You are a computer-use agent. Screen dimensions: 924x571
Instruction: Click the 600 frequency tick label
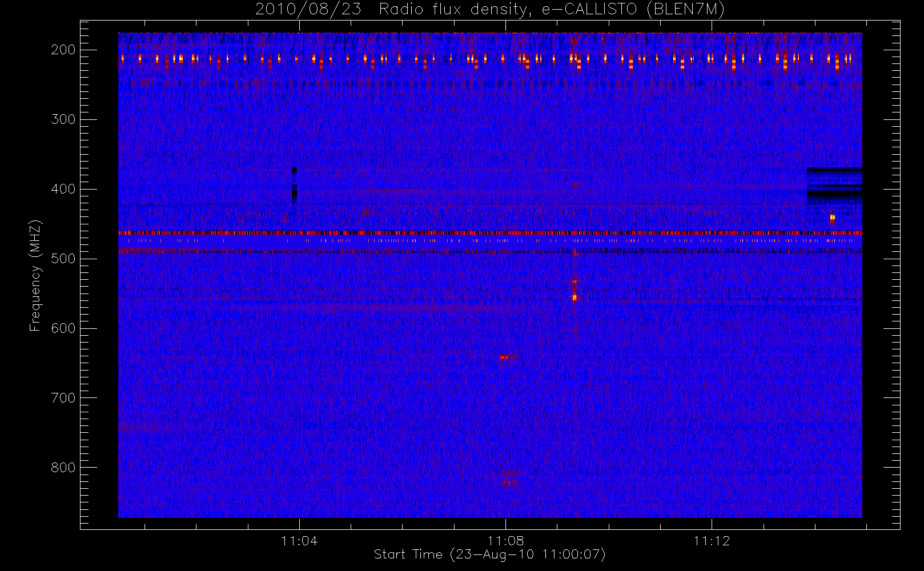[x=63, y=328]
